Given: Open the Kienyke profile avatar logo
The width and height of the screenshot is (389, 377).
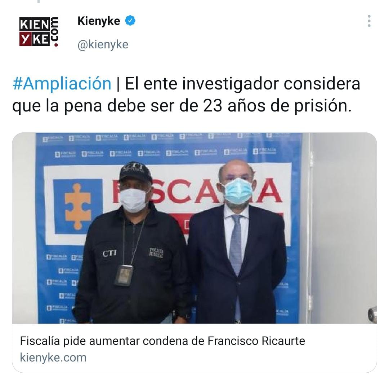Looking at the screenshot, I should (39, 32).
